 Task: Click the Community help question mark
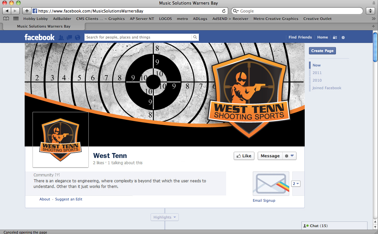tap(57, 175)
